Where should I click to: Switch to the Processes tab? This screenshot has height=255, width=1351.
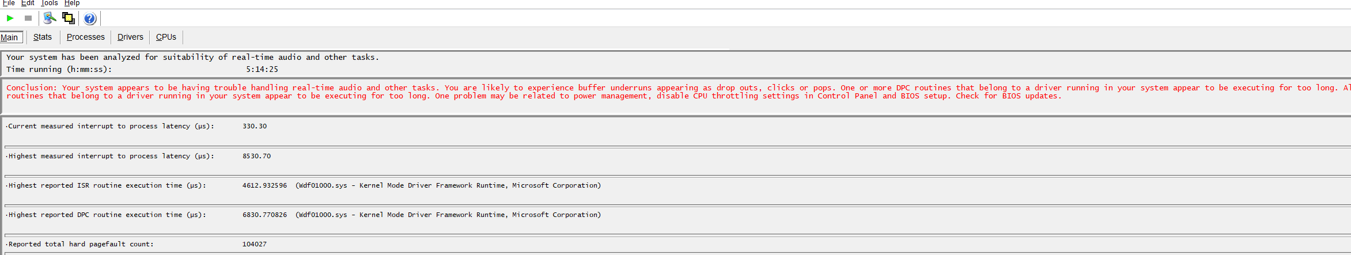coord(86,37)
